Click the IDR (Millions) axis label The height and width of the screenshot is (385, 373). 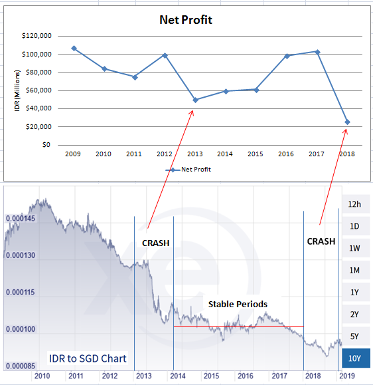click(17, 91)
